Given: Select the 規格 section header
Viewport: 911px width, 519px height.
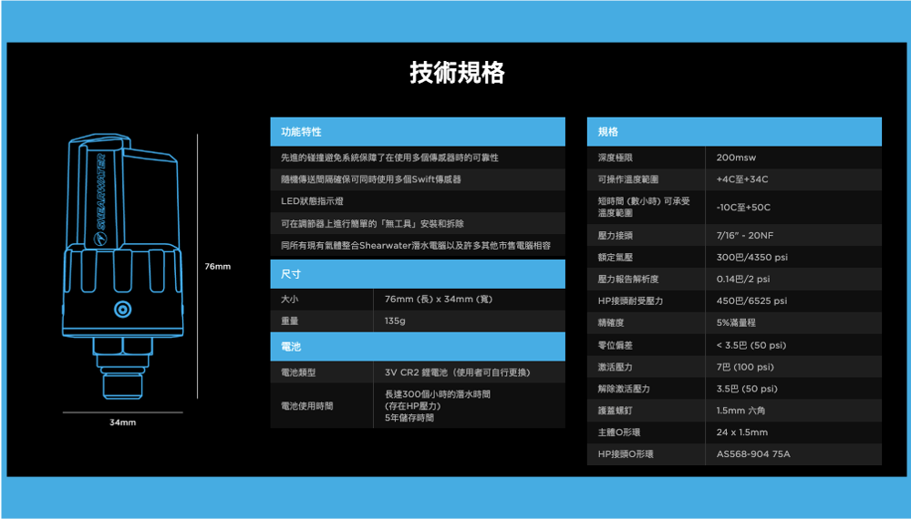Looking at the screenshot, I should click(x=734, y=132).
